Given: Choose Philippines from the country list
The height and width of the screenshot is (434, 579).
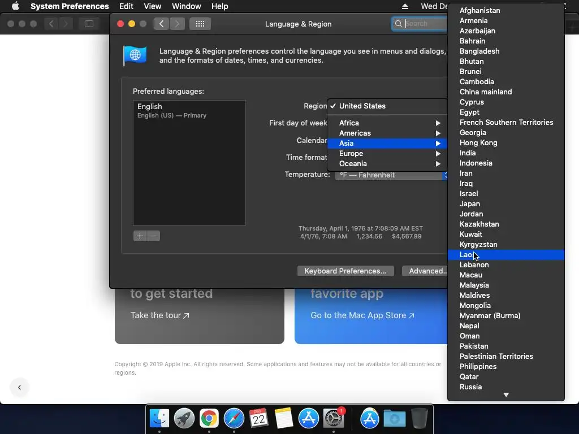Looking at the screenshot, I should [x=506, y=366].
